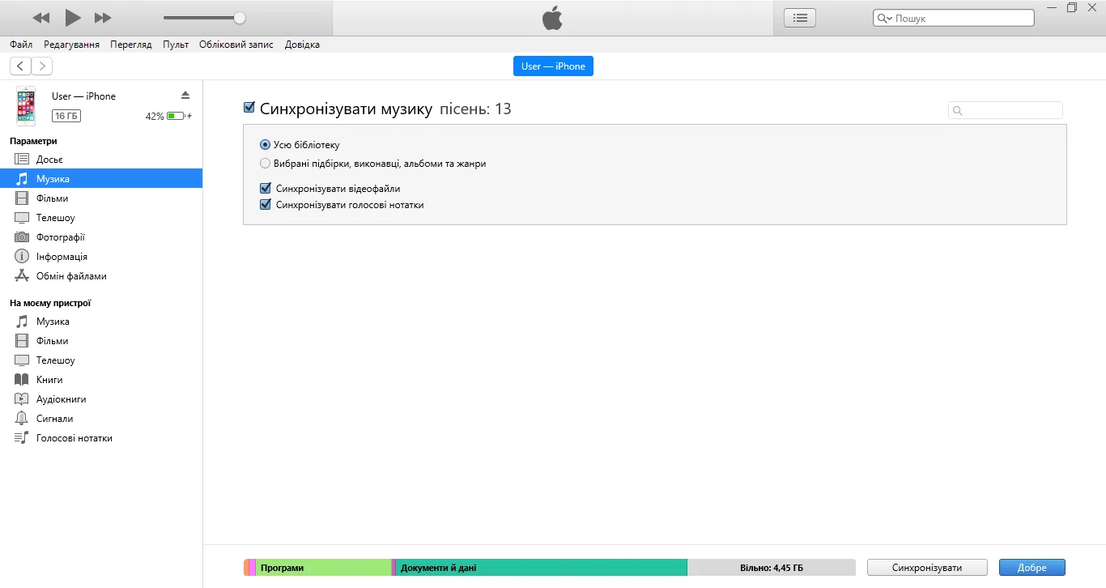Skip to next track with fast-forward icon
This screenshot has height=588, width=1106.
[x=103, y=18]
